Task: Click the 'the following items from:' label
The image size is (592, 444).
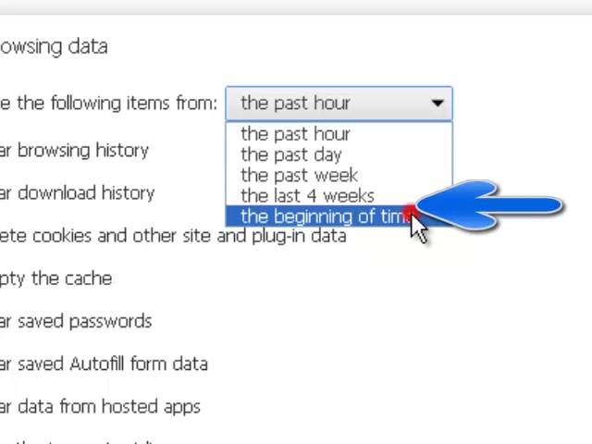Action: point(117,103)
